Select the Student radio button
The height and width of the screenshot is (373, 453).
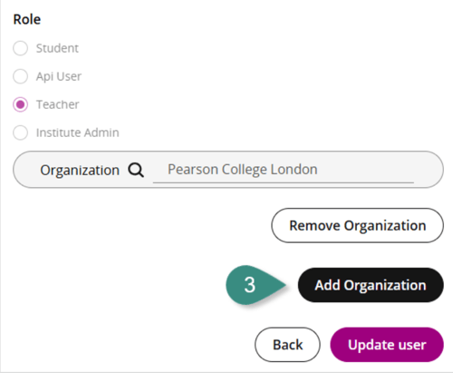[x=20, y=48]
